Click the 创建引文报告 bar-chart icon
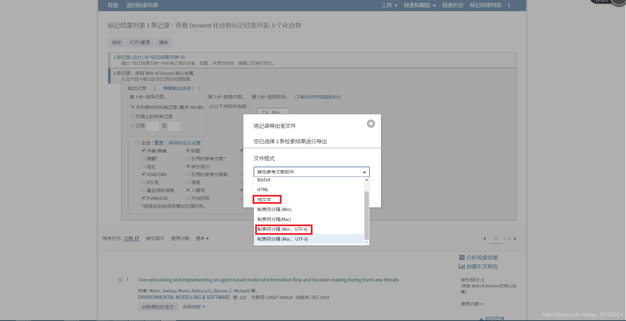Image resolution: width=626 pixels, height=321 pixels. [461, 266]
